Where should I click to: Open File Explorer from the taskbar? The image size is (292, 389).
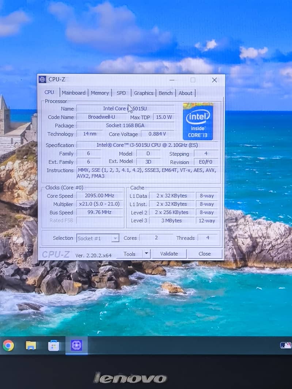pyautogui.click(x=31, y=345)
